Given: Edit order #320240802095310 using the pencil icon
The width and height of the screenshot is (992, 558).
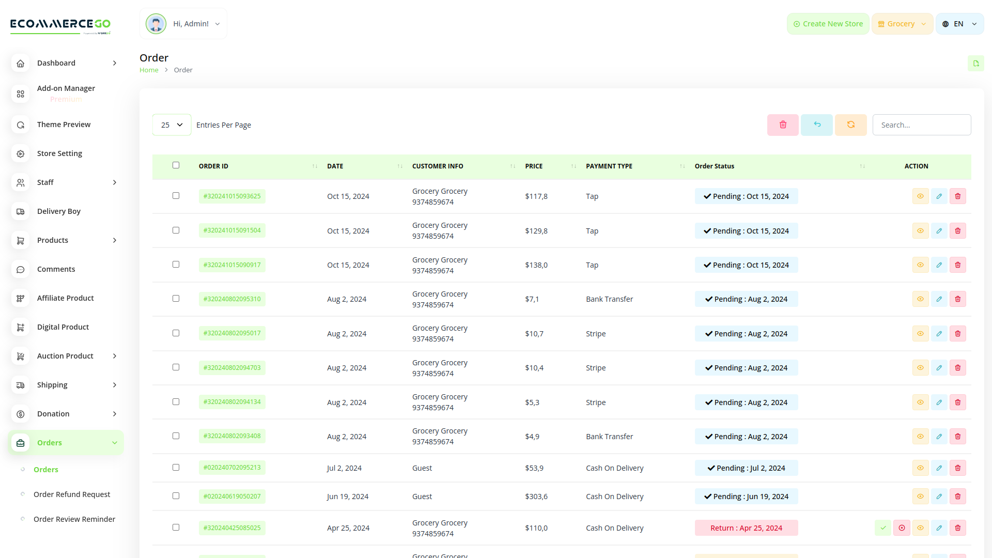Looking at the screenshot, I should 939,299.
